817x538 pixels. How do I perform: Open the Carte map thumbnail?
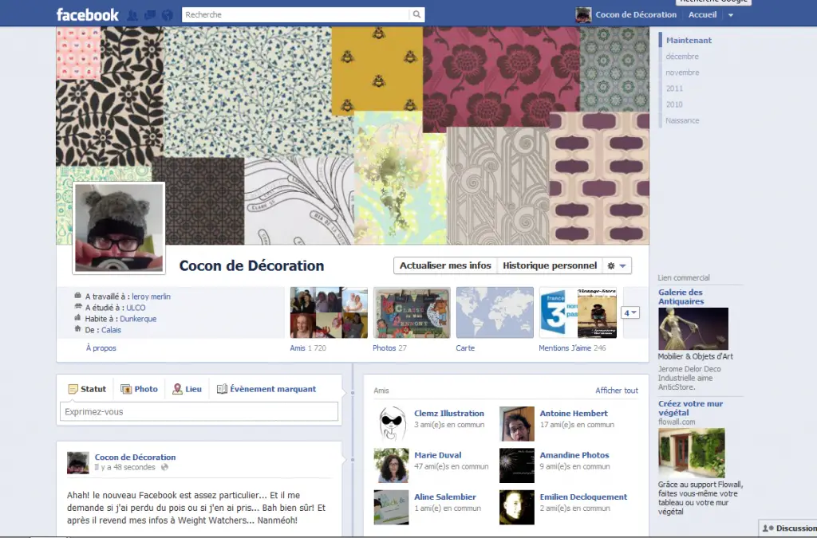coord(494,312)
